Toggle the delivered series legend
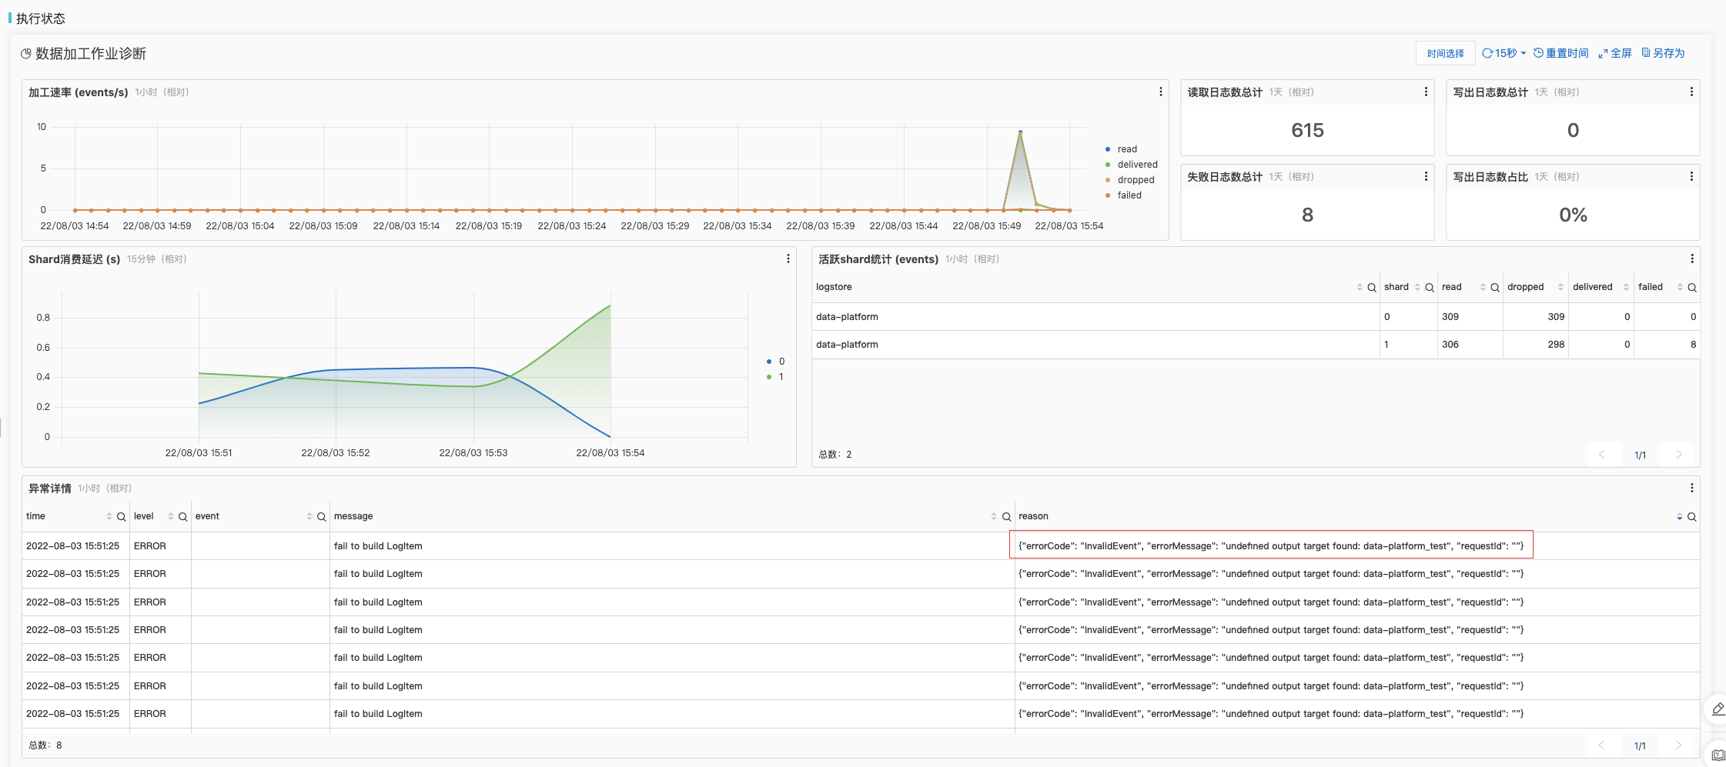The height and width of the screenshot is (767, 1726). 1131,165
